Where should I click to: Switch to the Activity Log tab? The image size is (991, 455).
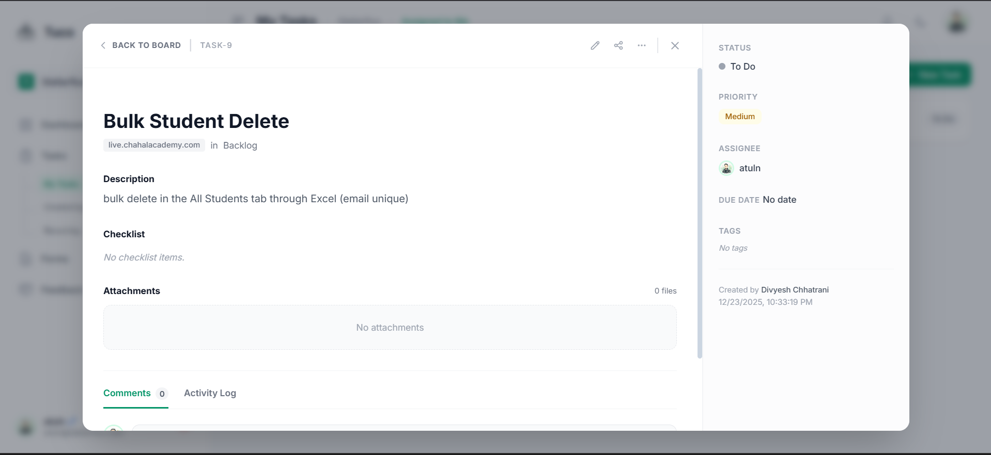pyautogui.click(x=210, y=393)
